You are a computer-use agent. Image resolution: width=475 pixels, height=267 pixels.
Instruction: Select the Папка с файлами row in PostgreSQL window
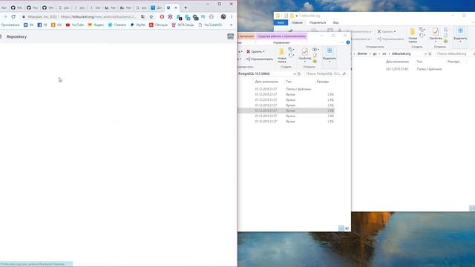(x=286, y=89)
